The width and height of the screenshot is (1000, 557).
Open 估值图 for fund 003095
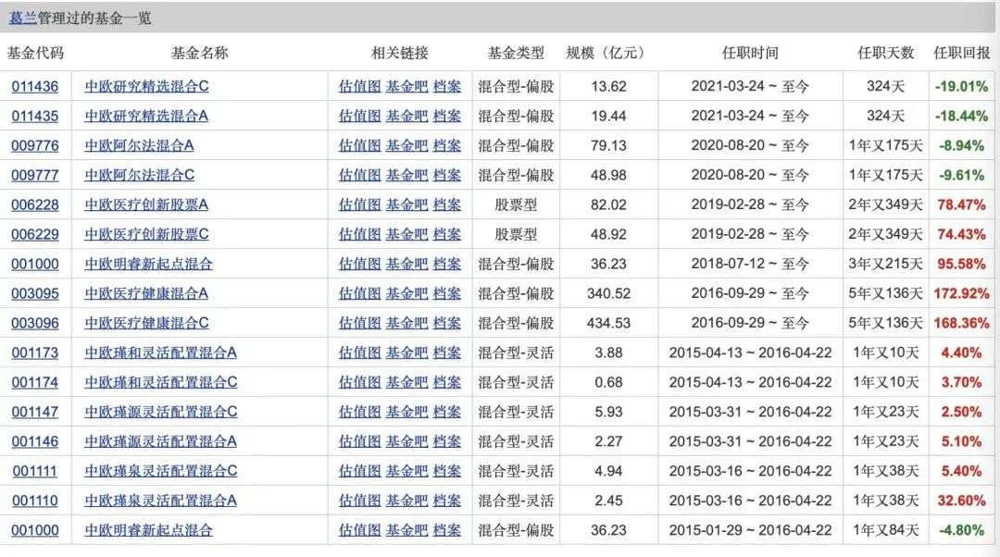(x=359, y=294)
